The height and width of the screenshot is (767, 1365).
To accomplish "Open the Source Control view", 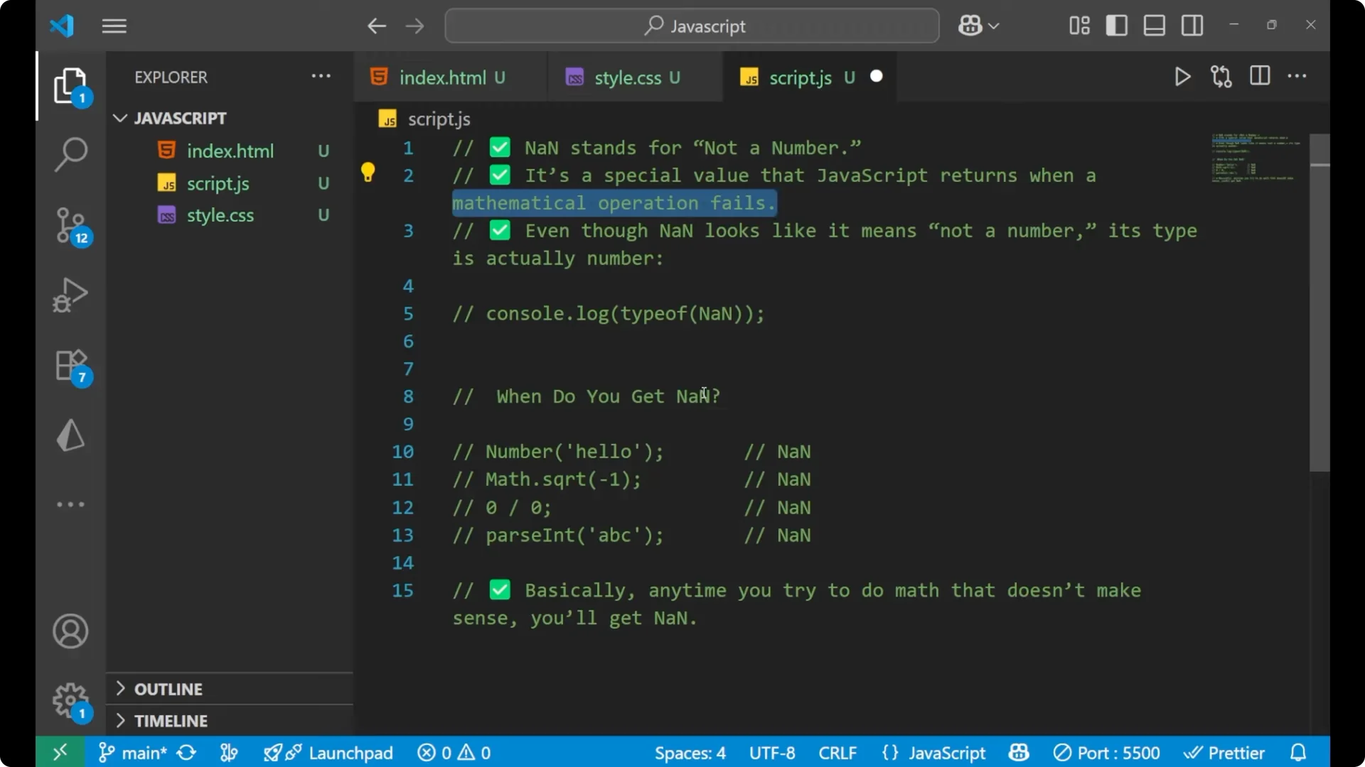I will click(70, 224).
